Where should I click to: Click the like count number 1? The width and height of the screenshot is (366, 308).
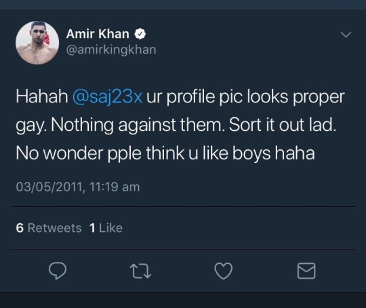tap(92, 228)
